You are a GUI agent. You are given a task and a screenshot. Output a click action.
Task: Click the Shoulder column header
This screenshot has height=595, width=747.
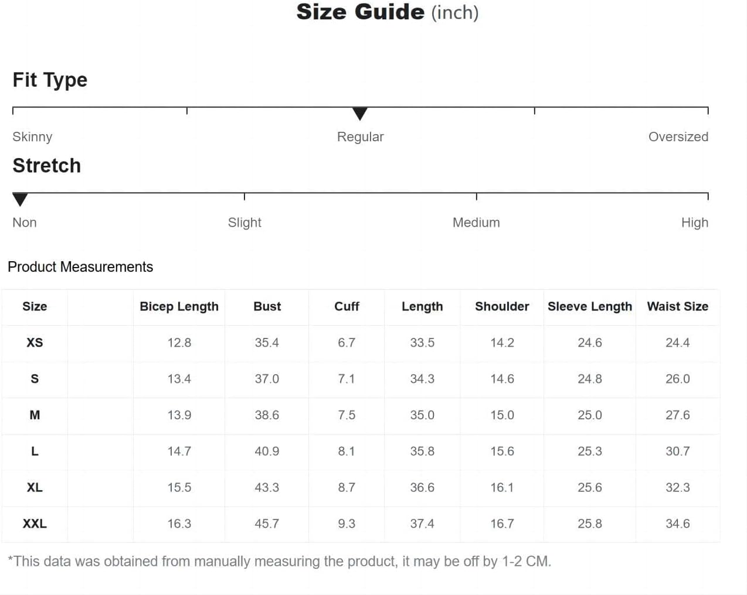(502, 306)
